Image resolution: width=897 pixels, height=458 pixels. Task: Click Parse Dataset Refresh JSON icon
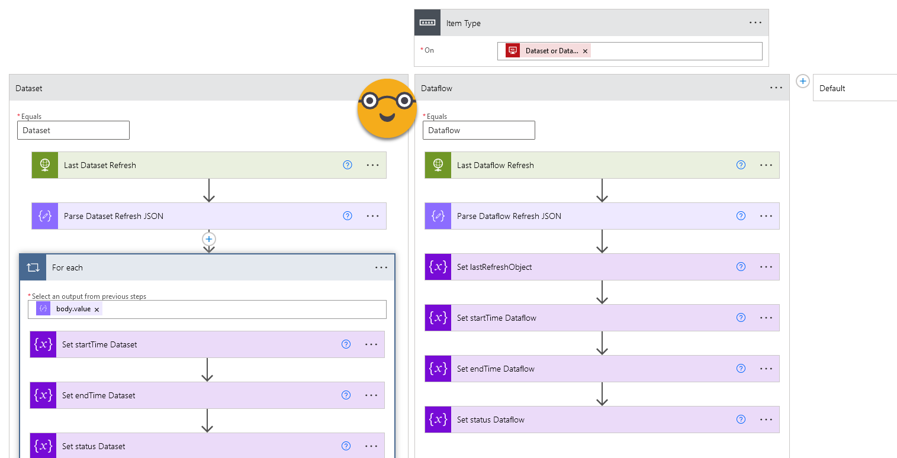coord(44,216)
